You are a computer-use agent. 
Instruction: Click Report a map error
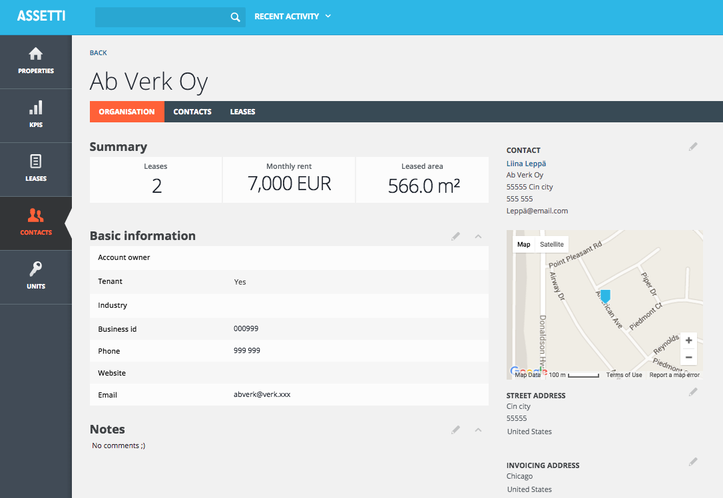pyautogui.click(x=674, y=375)
